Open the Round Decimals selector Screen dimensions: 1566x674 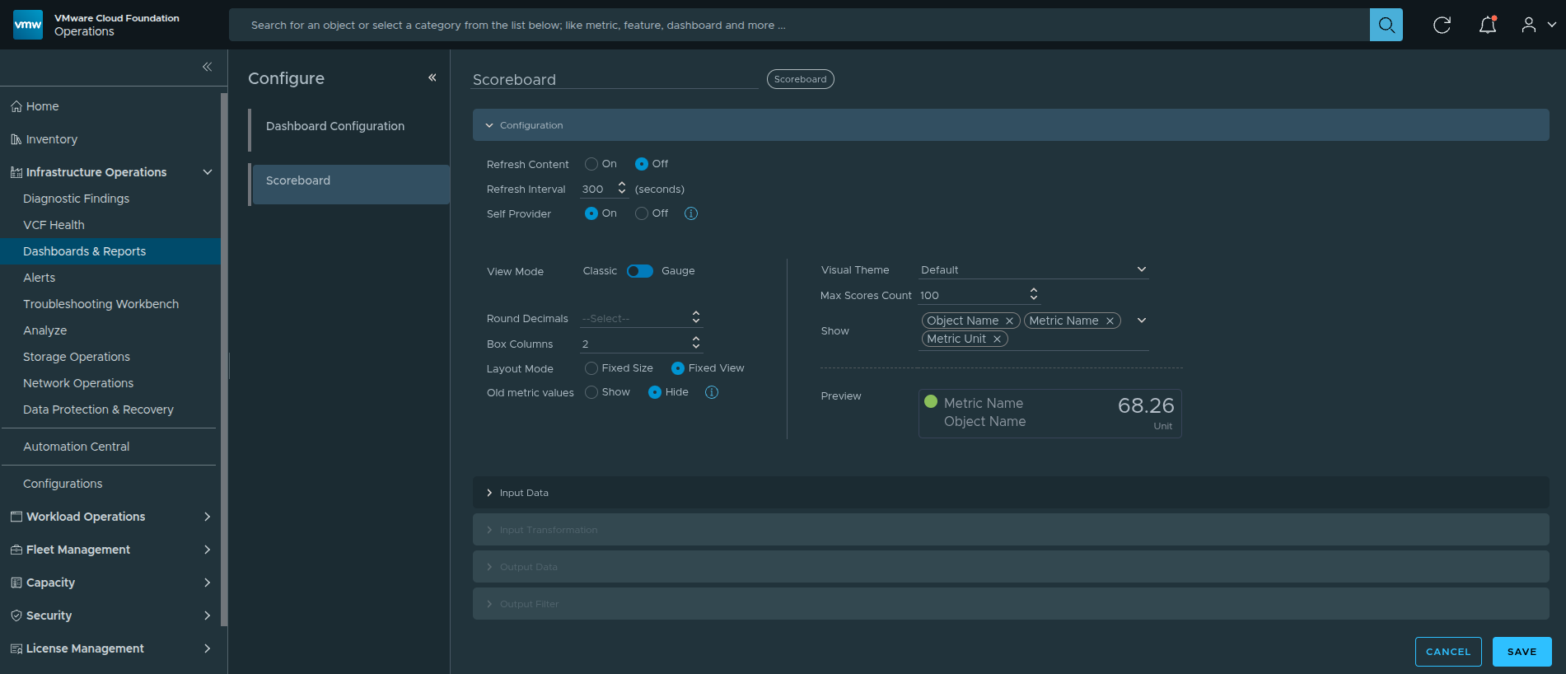(x=641, y=318)
